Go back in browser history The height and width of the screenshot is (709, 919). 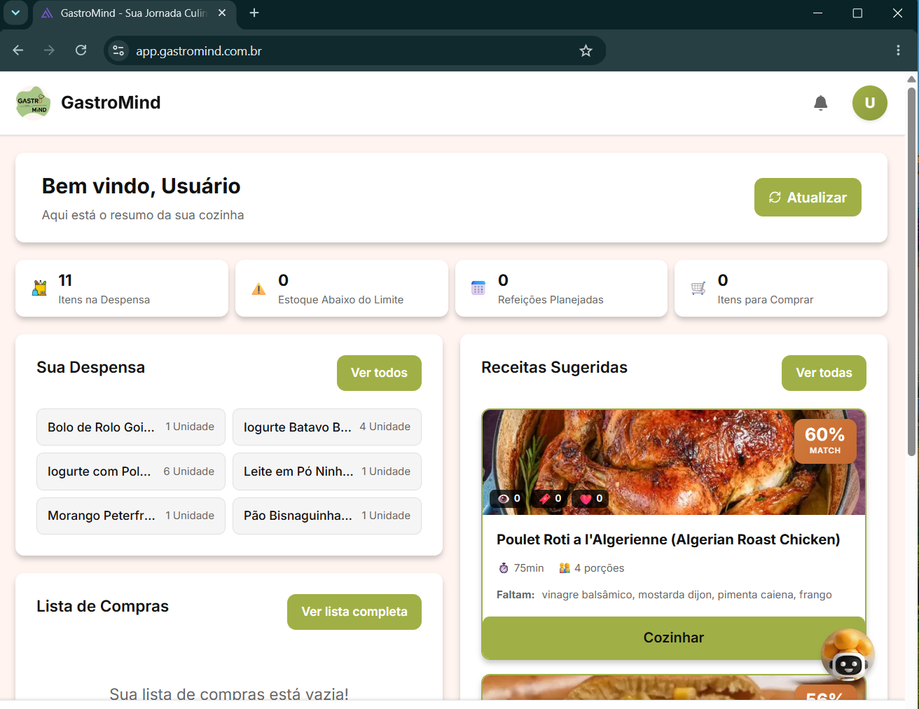click(x=18, y=50)
